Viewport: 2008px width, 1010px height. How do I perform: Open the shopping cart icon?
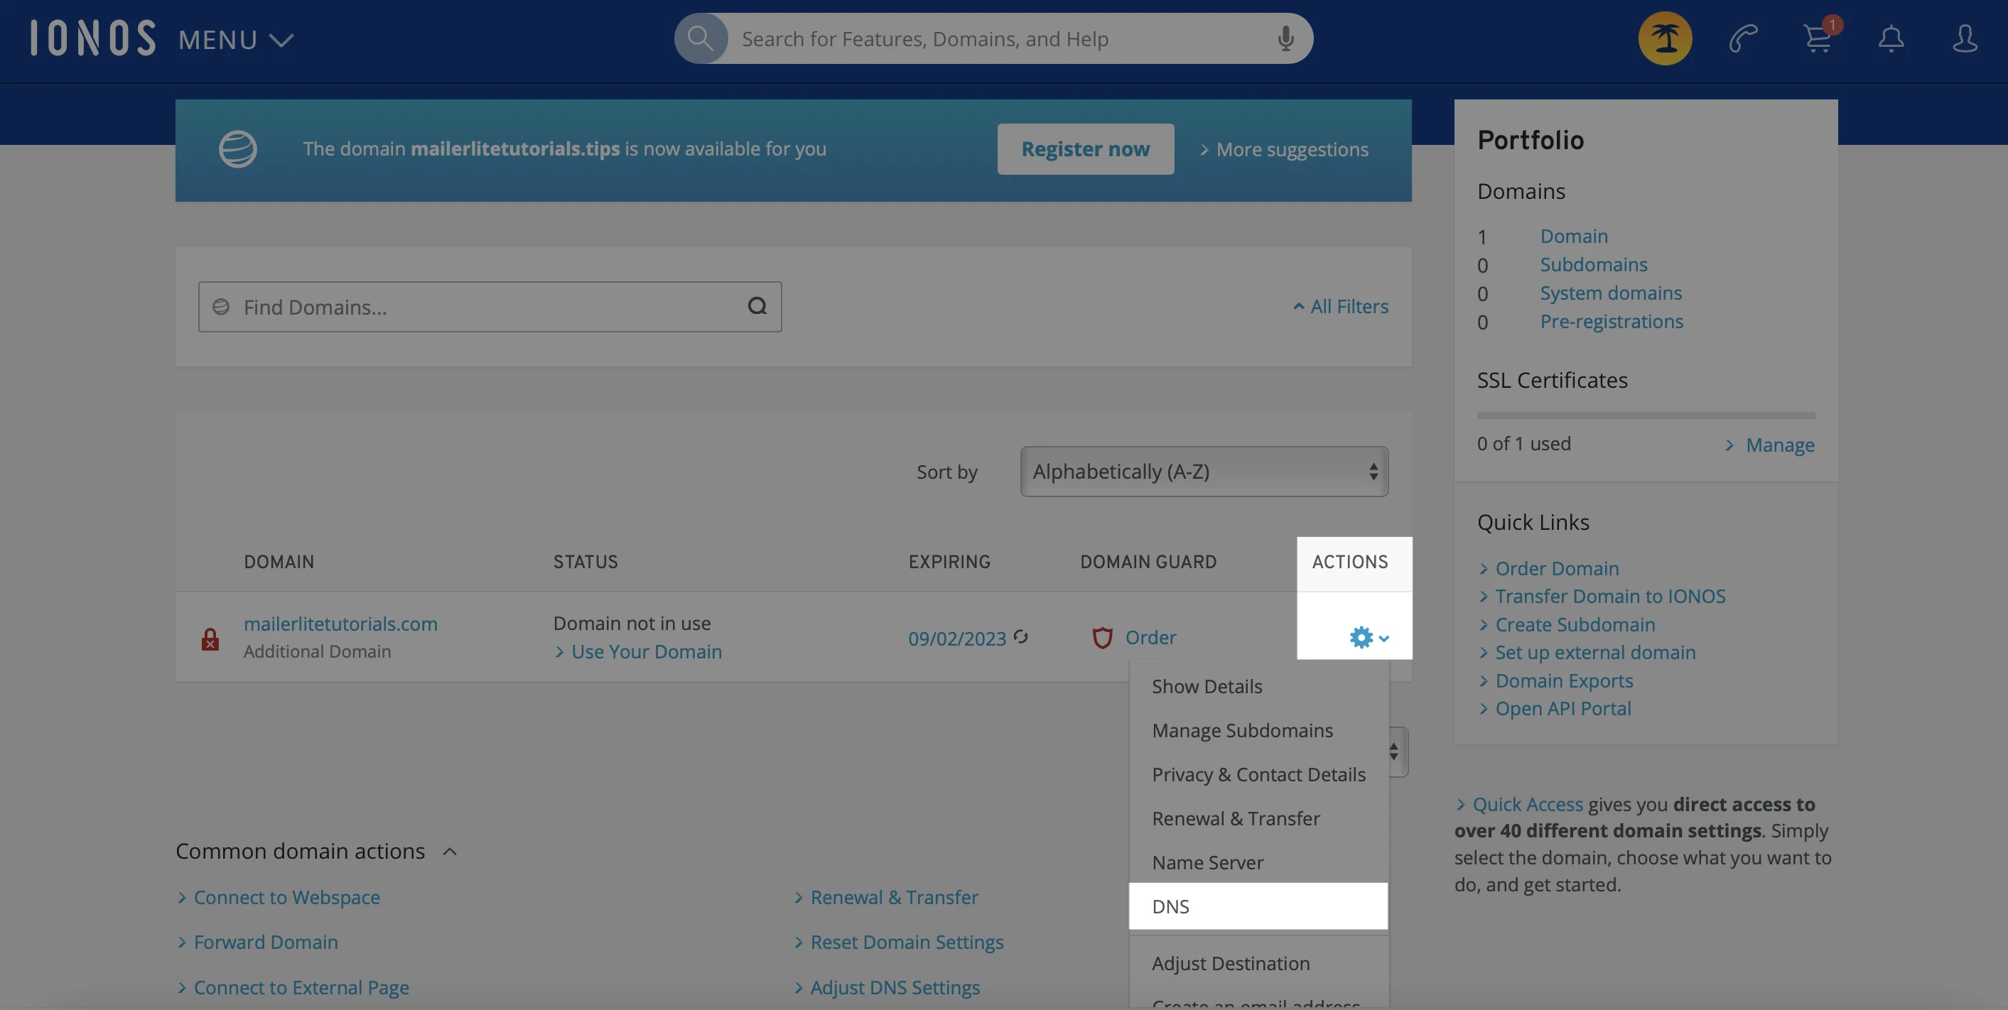[1817, 38]
